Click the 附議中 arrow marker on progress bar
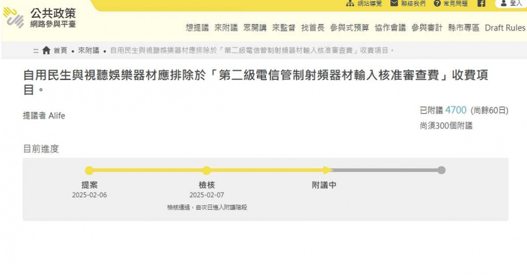 [x=328, y=170]
